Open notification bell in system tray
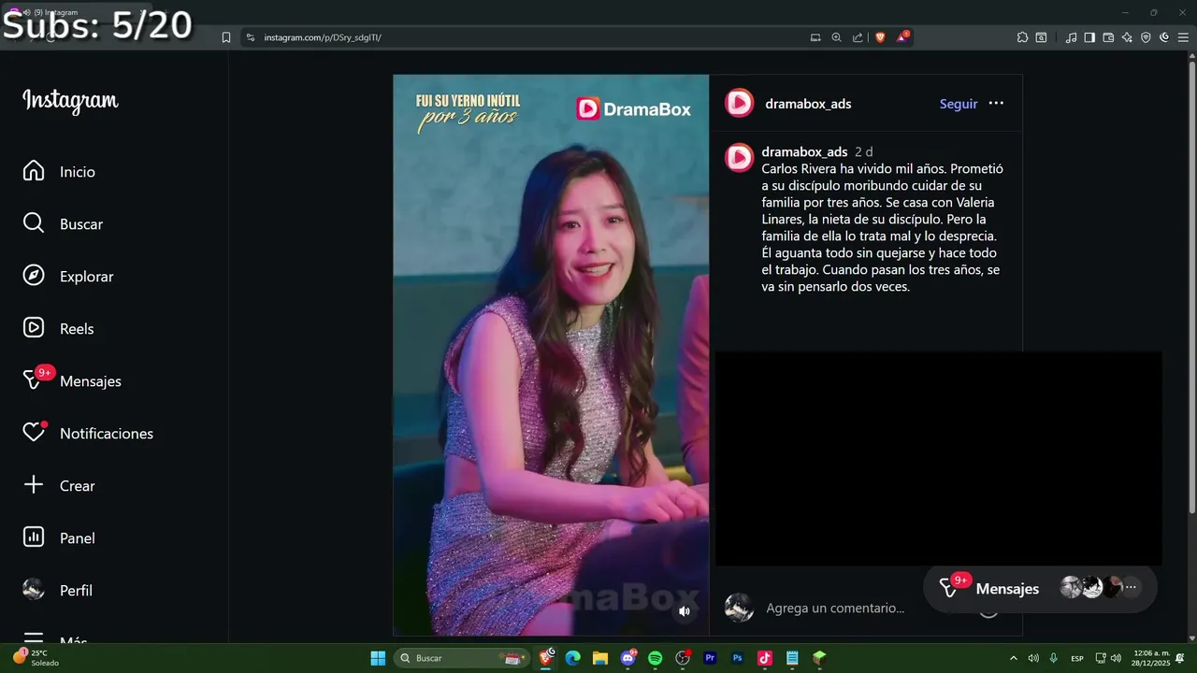The image size is (1197, 673). (1180, 658)
